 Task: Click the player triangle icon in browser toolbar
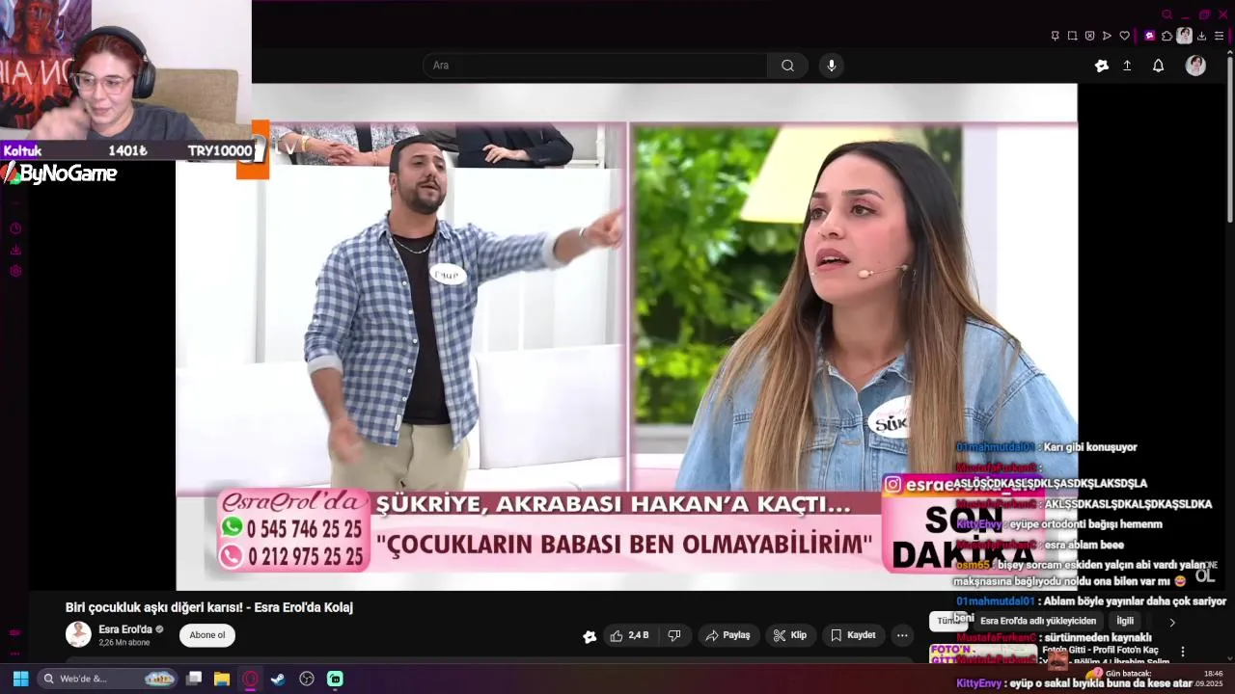pos(1107,36)
